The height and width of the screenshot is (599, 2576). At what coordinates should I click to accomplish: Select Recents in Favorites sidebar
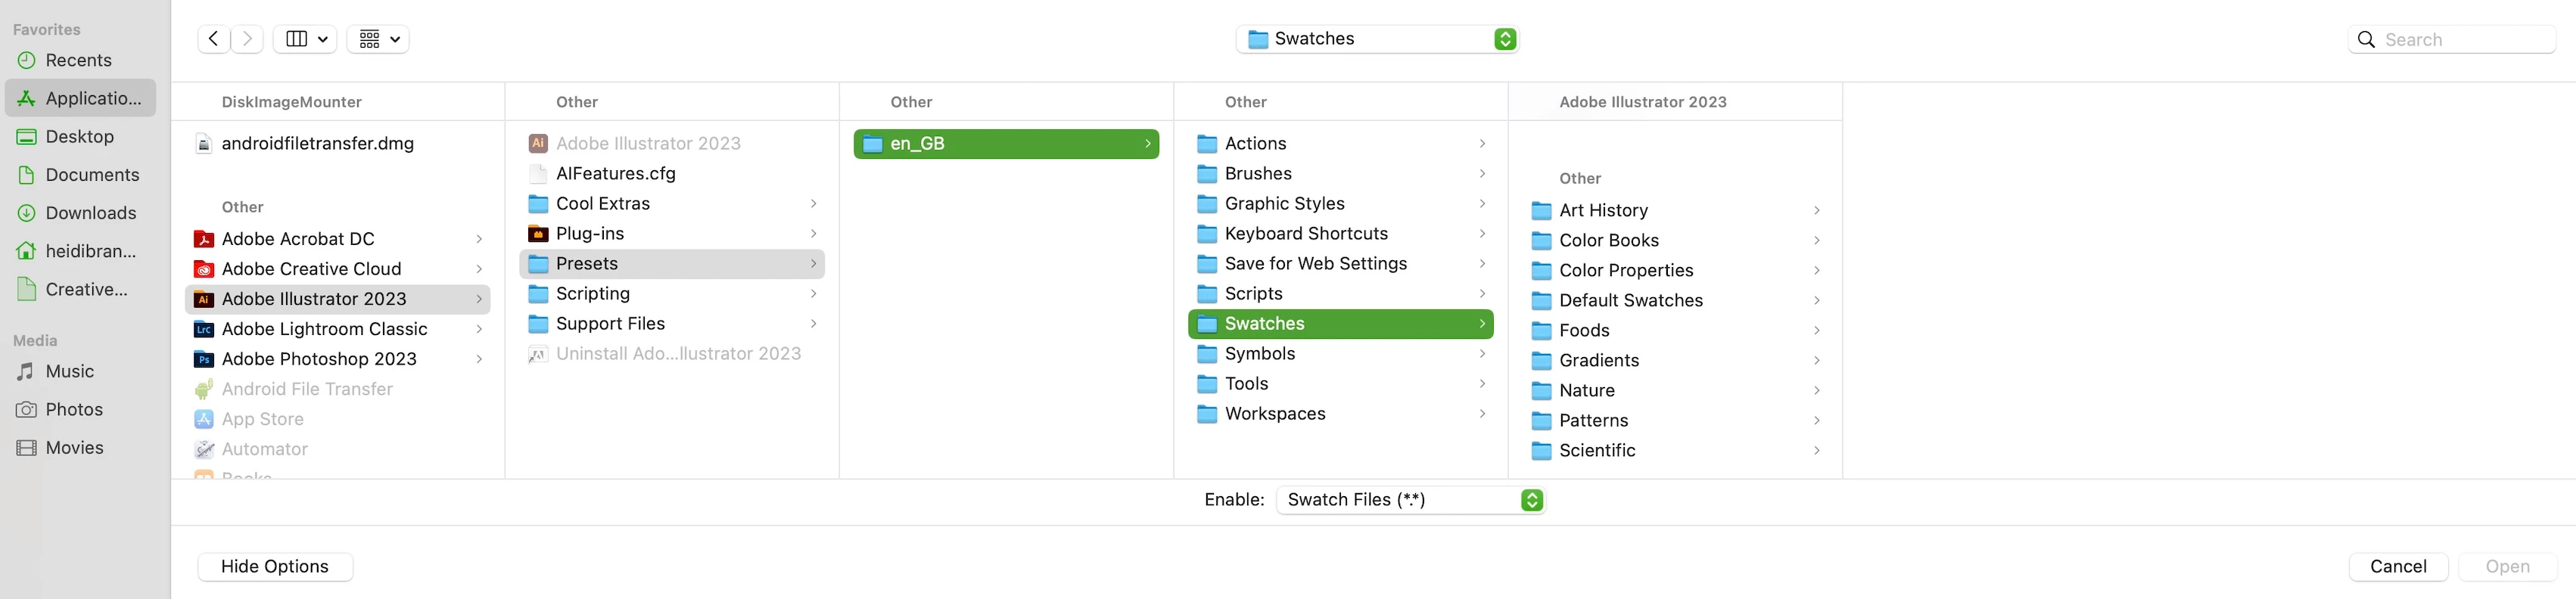coord(78,60)
